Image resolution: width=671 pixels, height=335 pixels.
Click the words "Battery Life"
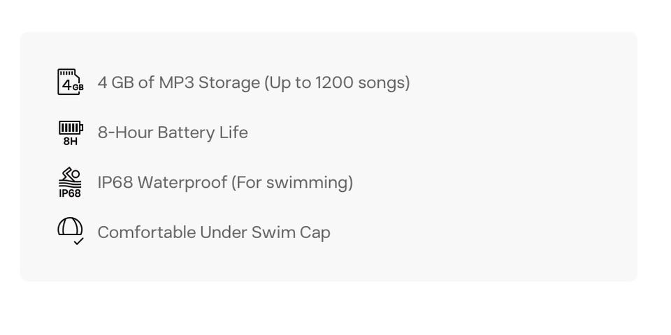[203, 133]
